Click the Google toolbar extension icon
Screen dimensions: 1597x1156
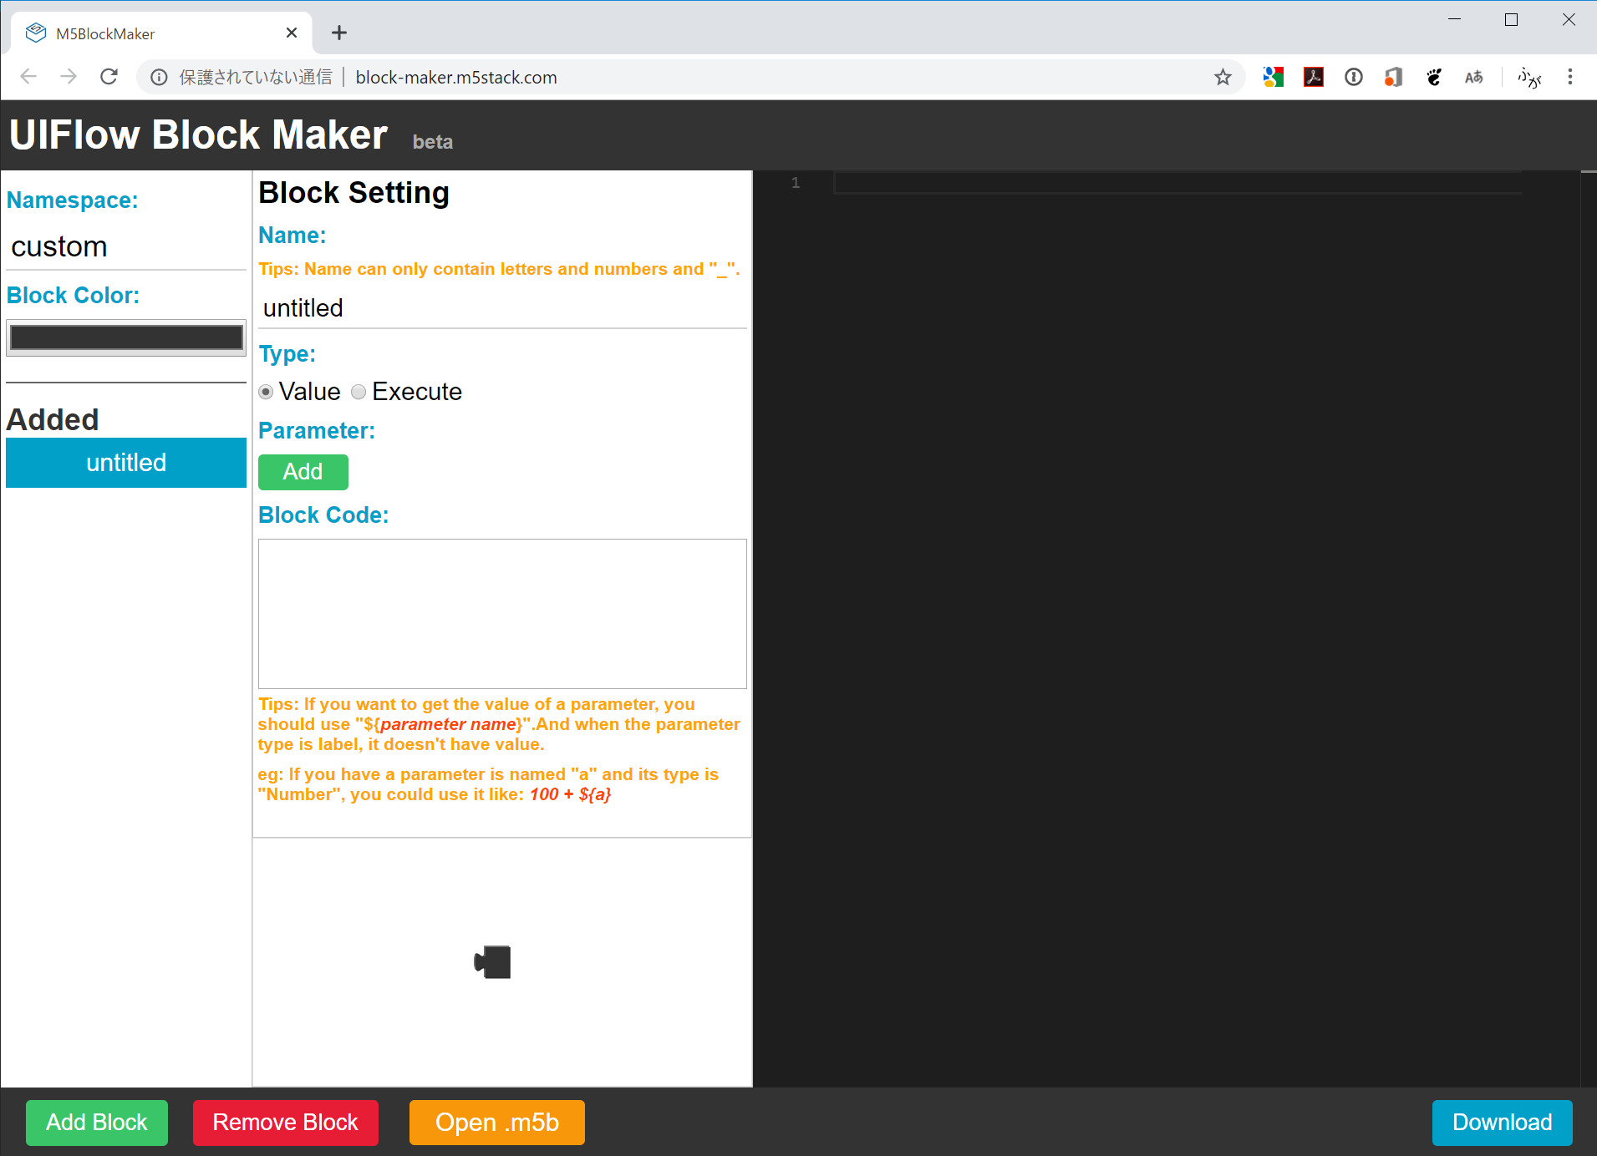[x=1273, y=77]
